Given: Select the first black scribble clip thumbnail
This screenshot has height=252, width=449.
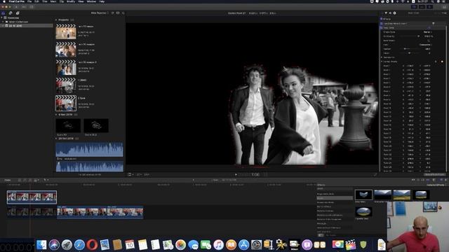Looking at the screenshot, I should click(68, 125).
